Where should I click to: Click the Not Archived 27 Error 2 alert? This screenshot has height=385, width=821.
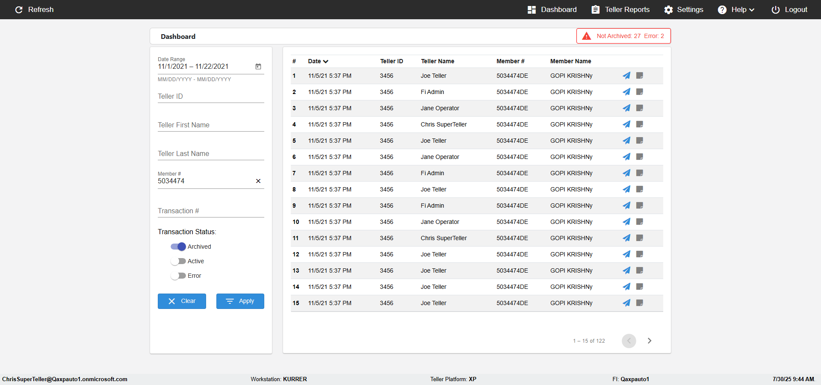coord(623,36)
